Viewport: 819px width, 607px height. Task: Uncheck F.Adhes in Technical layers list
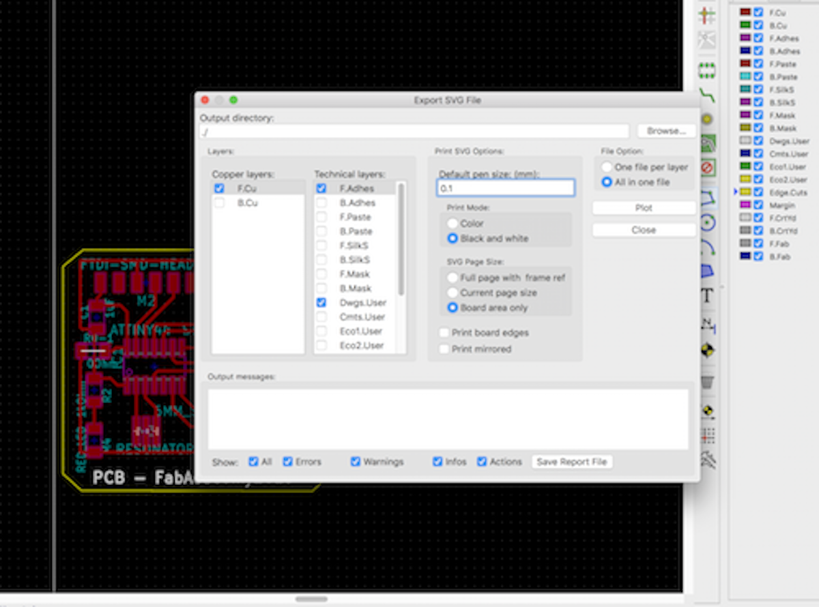point(321,188)
